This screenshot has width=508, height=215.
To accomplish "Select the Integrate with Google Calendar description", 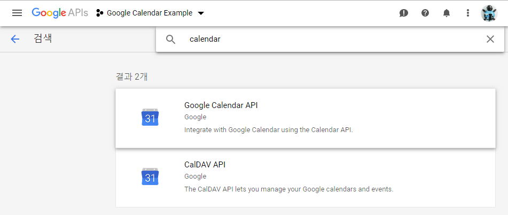I will click(x=268, y=130).
